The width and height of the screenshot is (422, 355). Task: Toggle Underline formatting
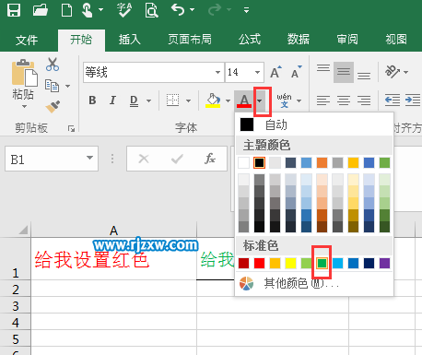click(x=134, y=101)
